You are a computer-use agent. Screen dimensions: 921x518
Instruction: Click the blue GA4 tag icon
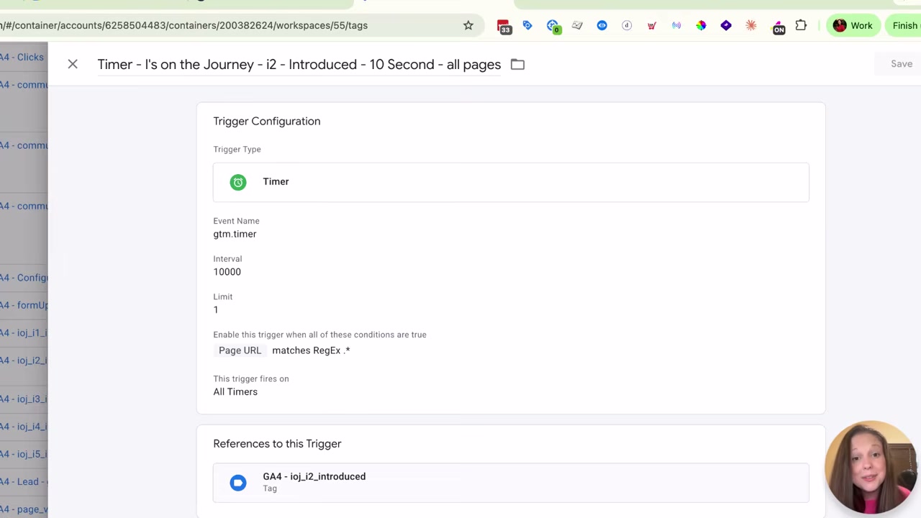[x=238, y=483]
